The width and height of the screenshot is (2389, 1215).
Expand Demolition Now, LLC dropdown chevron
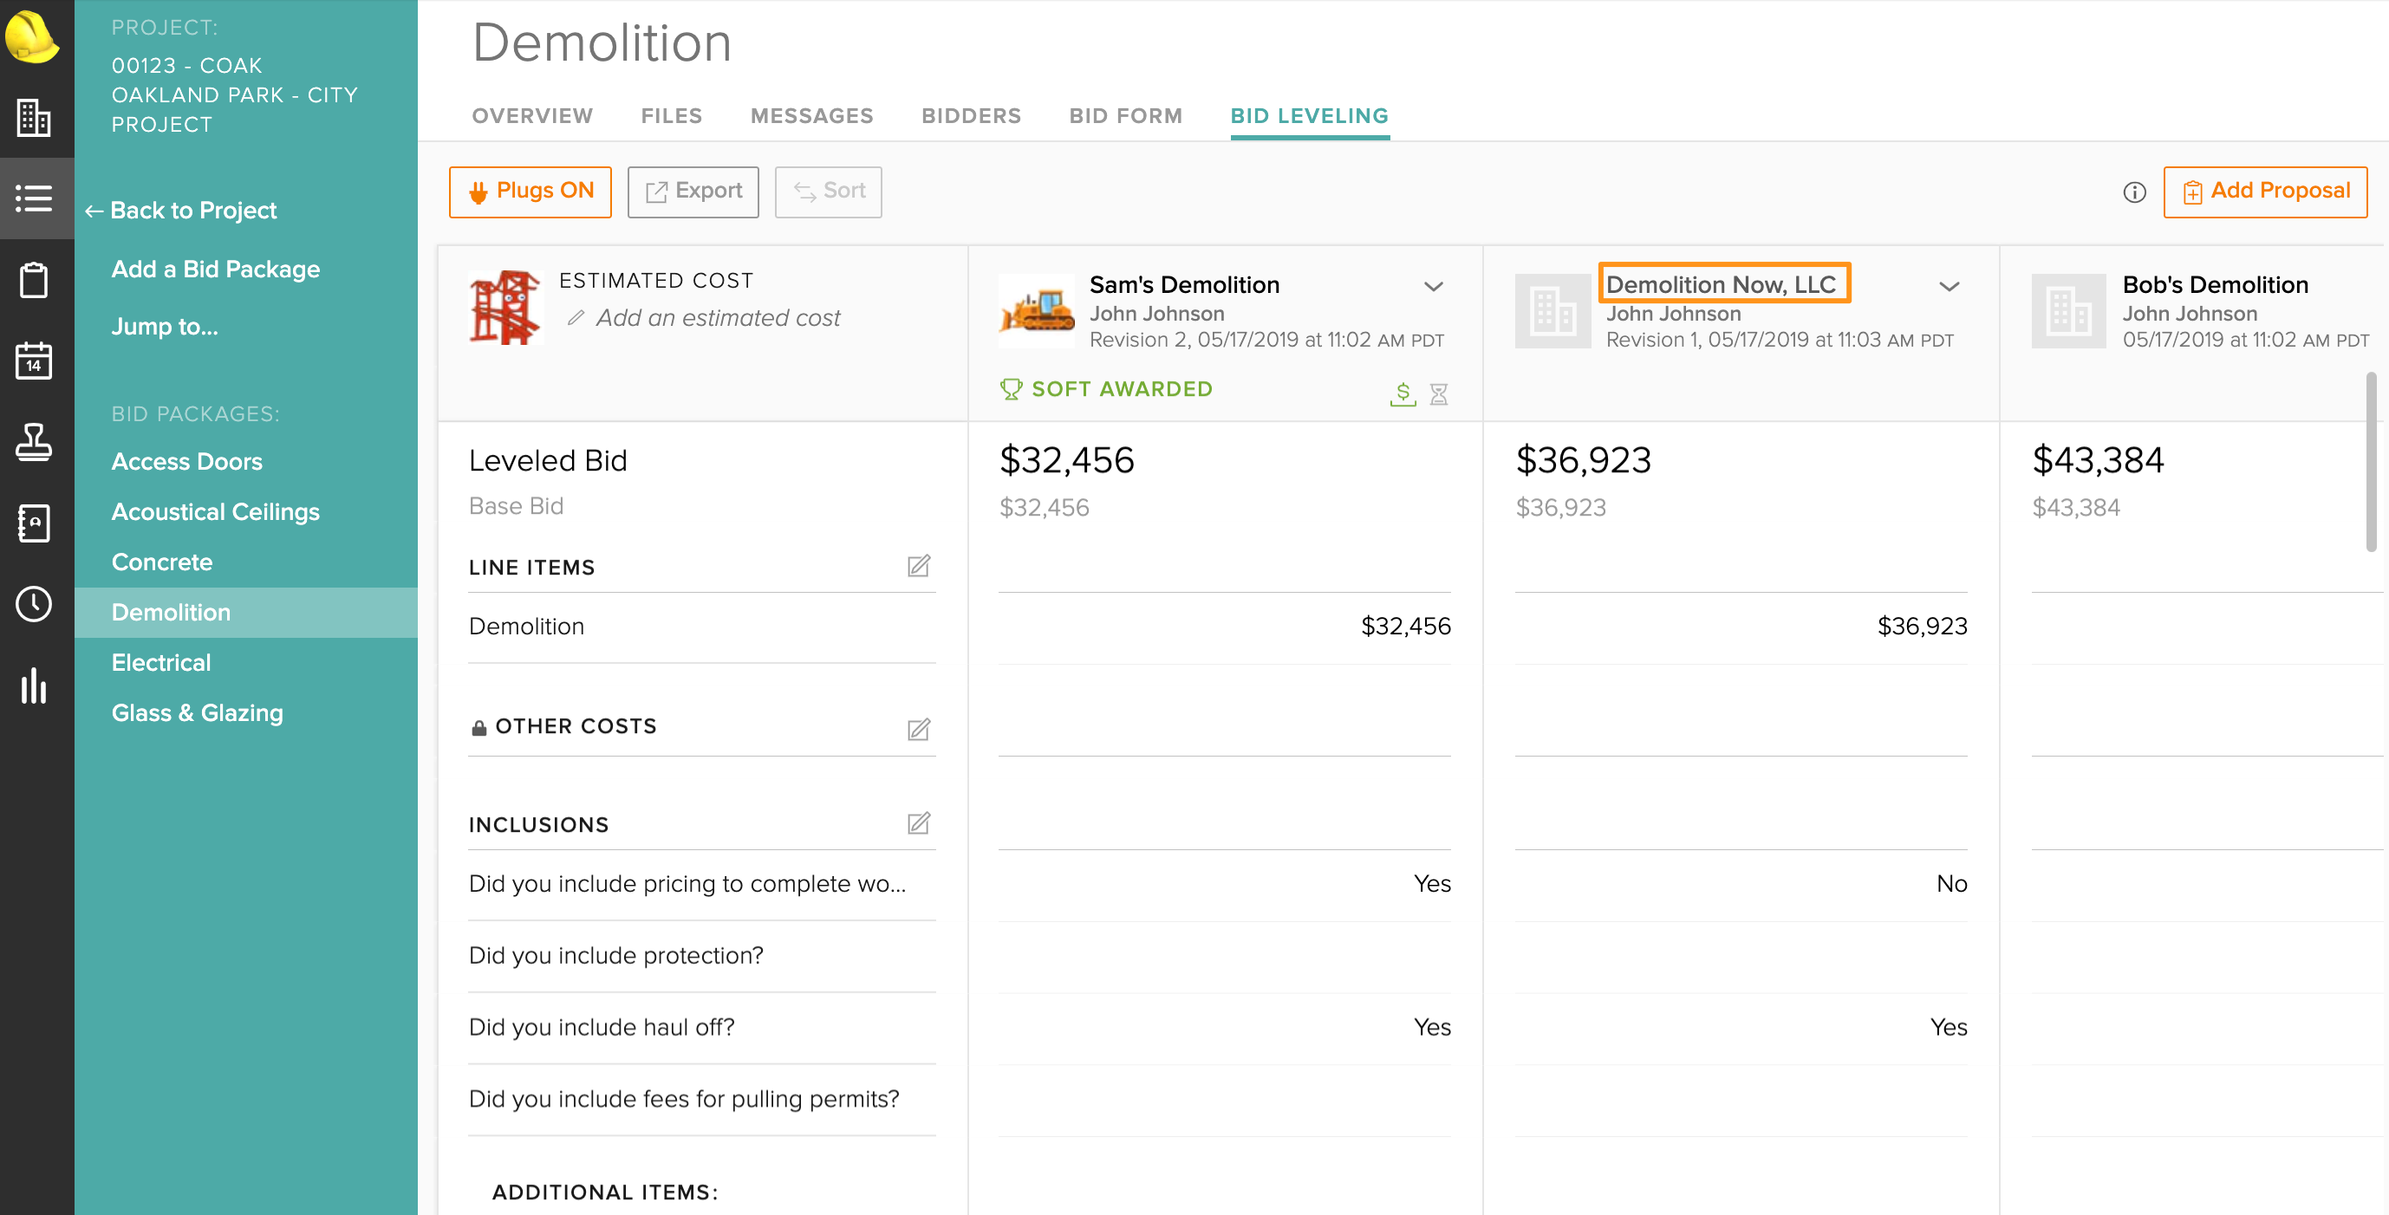pyautogui.click(x=1950, y=287)
